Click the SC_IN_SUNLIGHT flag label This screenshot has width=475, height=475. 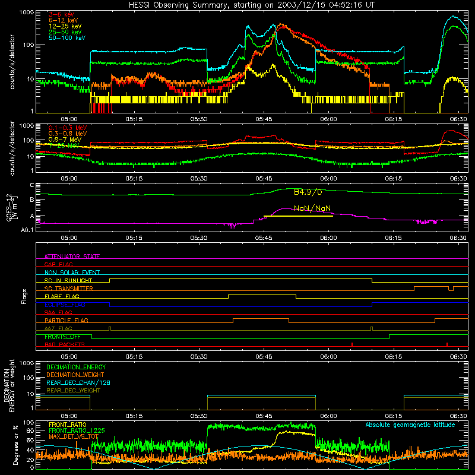(68, 280)
